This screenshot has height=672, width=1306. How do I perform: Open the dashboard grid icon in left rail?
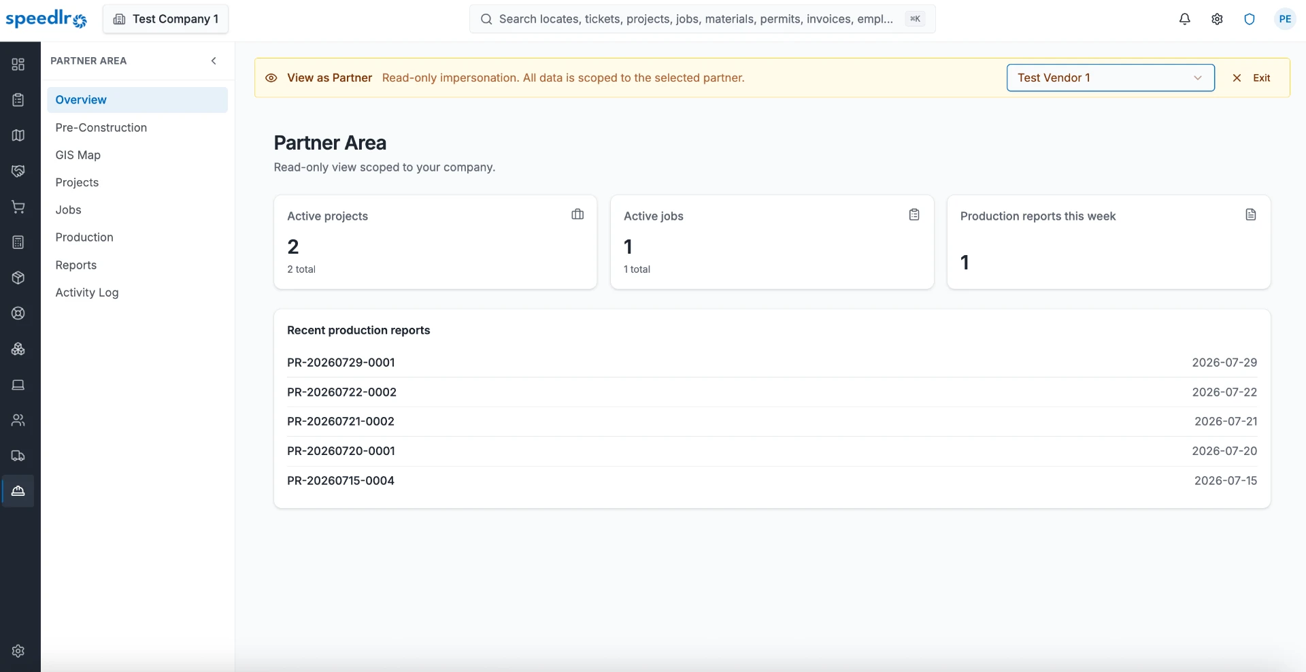tap(18, 65)
